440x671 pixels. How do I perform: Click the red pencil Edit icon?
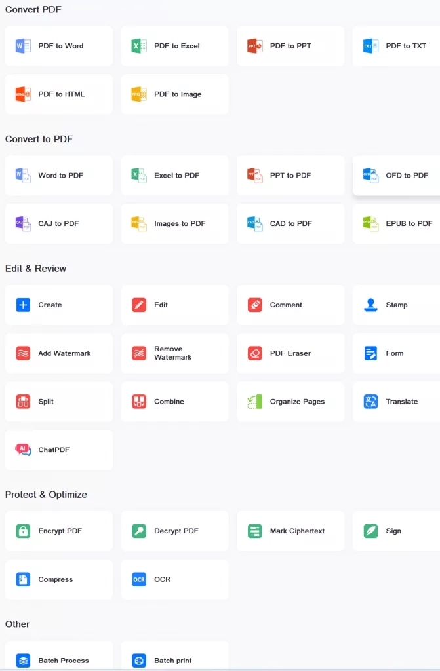point(139,305)
